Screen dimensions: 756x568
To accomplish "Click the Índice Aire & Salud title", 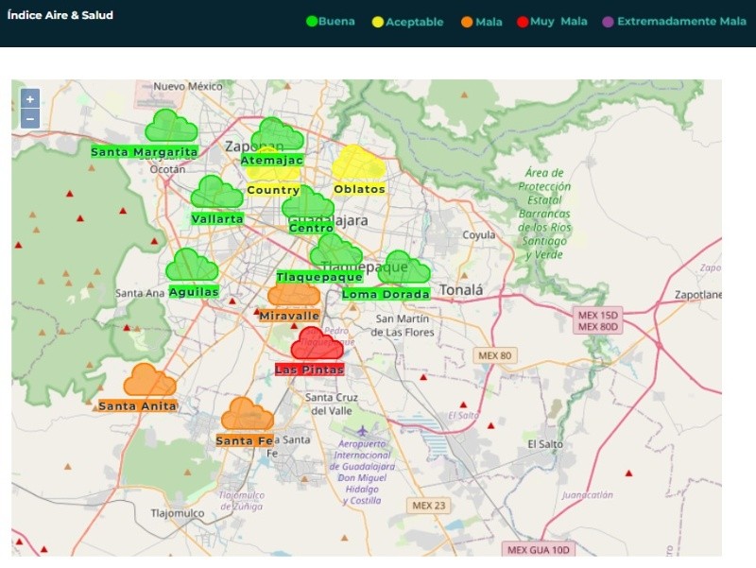I will (x=60, y=15).
